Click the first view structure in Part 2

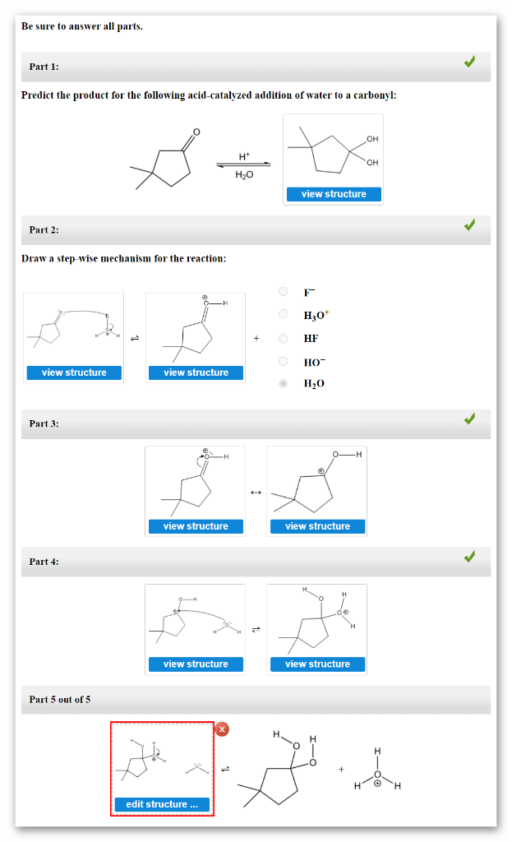[x=73, y=372]
